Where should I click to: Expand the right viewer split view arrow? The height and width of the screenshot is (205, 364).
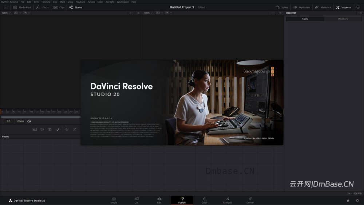click(162, 13)
